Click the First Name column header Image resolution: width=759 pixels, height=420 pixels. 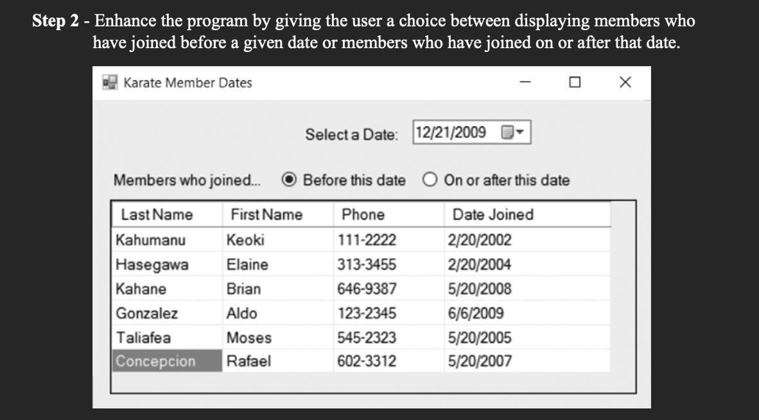click(x=265, y=214)
